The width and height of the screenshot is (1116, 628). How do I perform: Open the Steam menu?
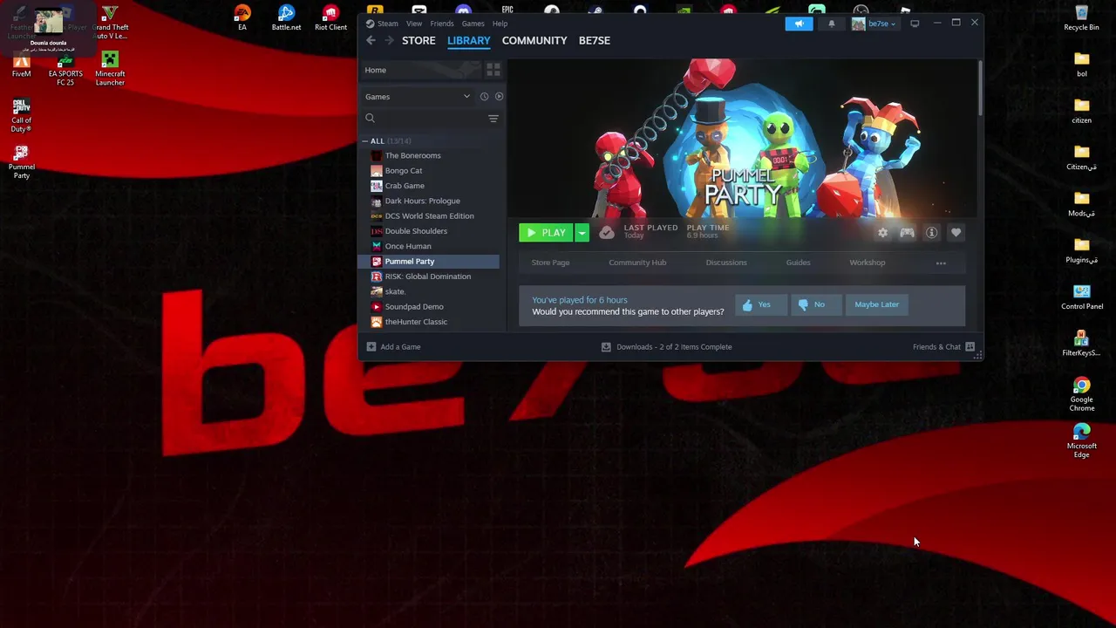coord(383,24)
